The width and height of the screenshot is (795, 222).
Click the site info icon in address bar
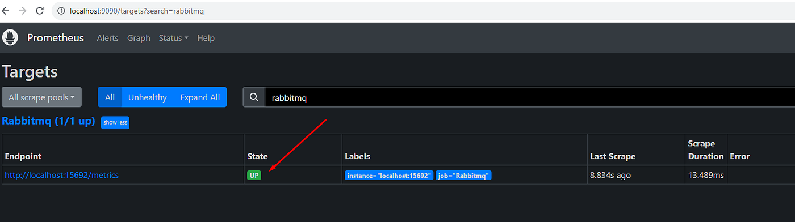[x=62, y=11]
